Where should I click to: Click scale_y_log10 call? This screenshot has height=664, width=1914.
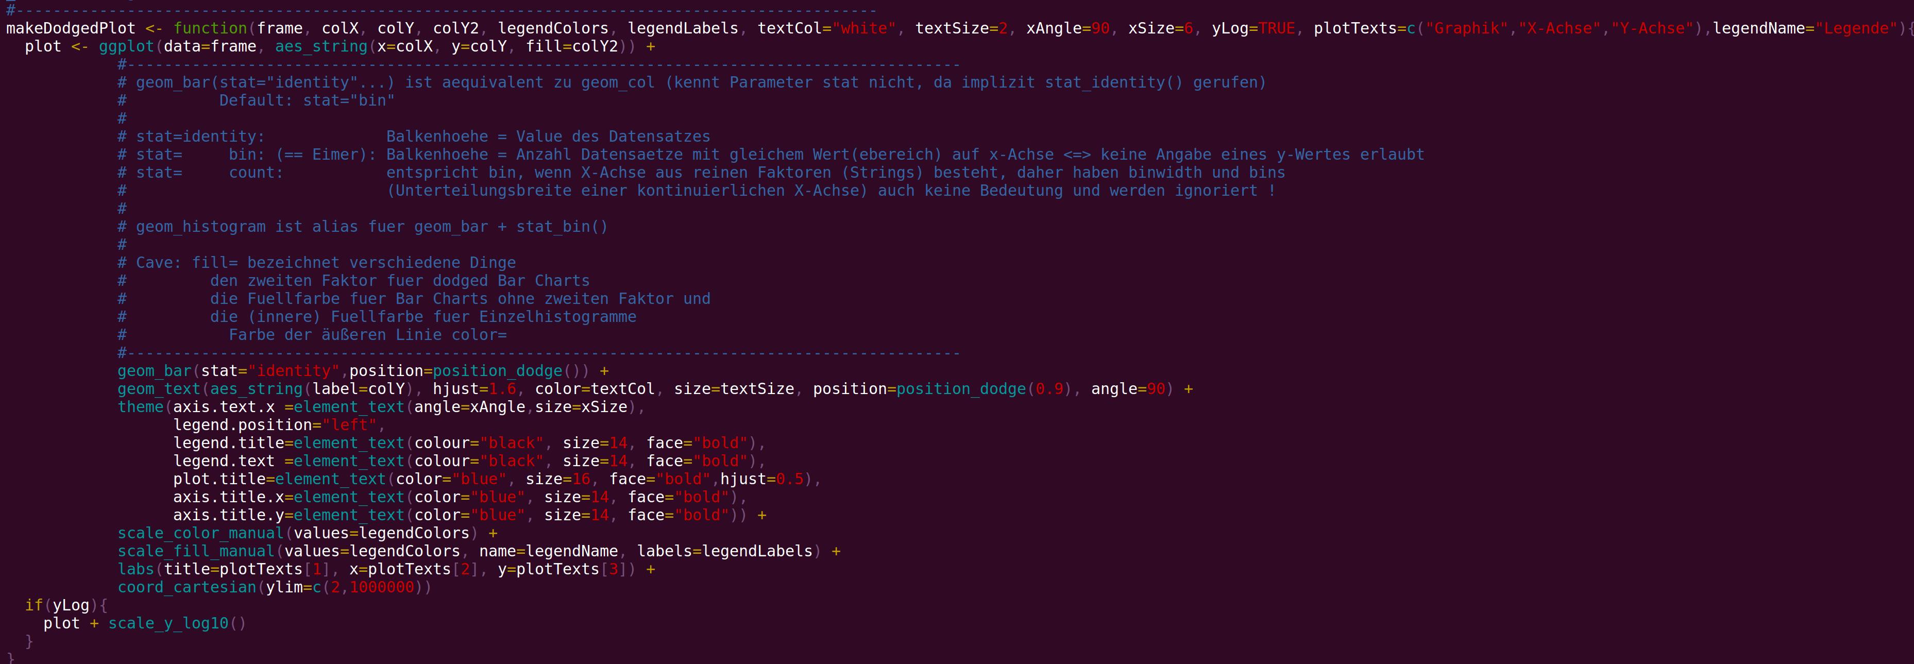click(168, 623)
